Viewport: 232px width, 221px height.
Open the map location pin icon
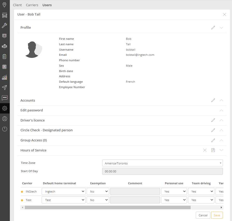[4, 5]
